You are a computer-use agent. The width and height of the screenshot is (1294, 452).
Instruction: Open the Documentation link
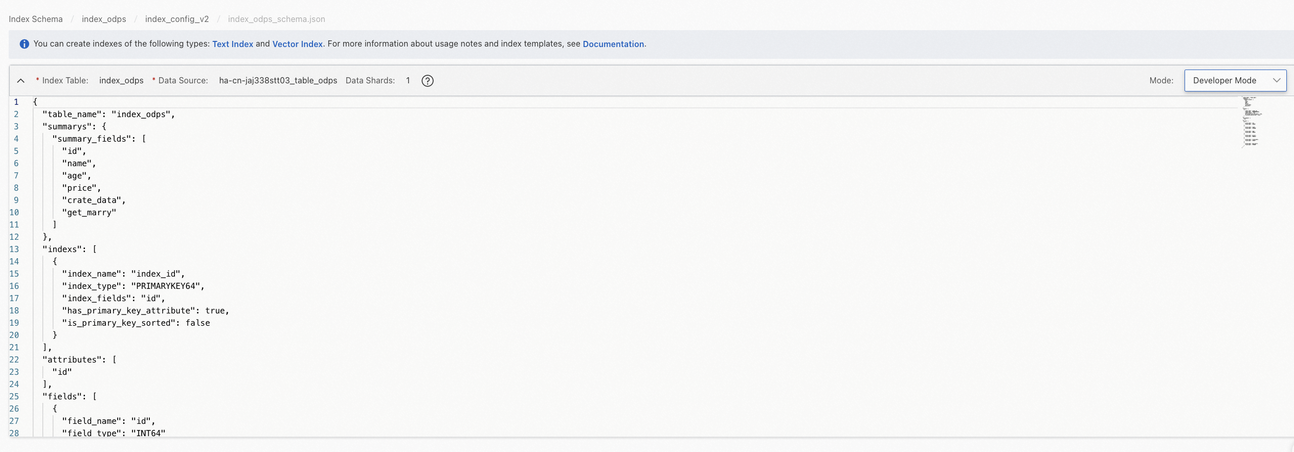point(613,44)
